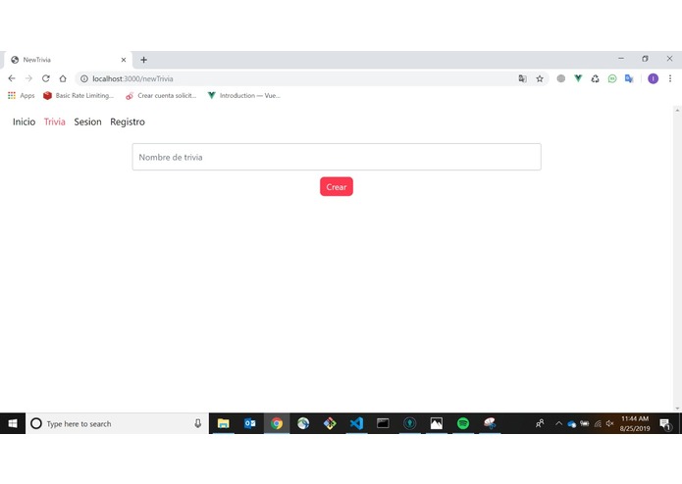Open the Wi-Fi network tray icon
Image resolution: width=682 pixels, height=484 pixels.
(x=598, y=423)
